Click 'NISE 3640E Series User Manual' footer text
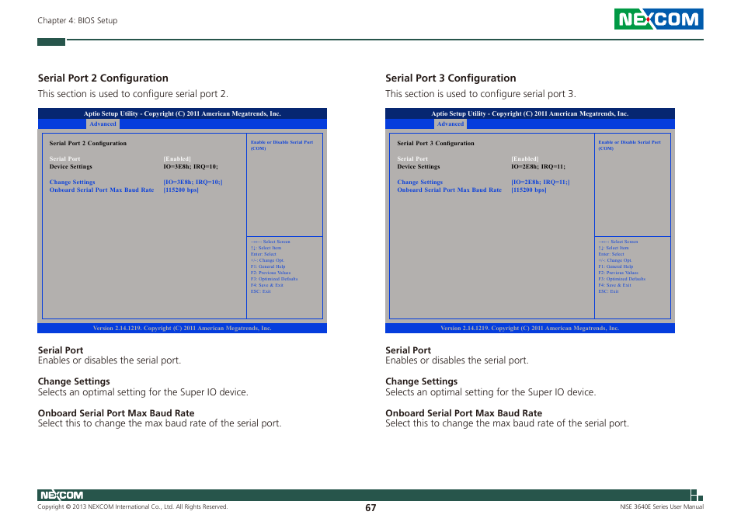 click(662, 507)
